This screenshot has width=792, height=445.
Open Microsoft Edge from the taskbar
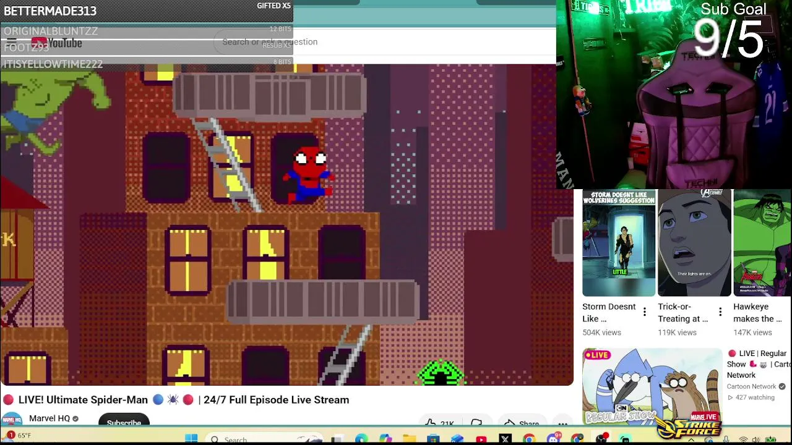tap(361, 439)
